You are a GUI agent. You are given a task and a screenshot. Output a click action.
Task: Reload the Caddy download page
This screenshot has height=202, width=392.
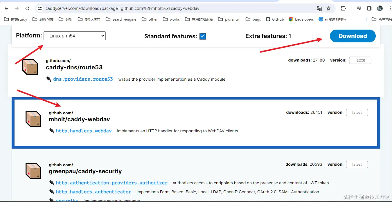pyautogui.click(x=27, y=8)
